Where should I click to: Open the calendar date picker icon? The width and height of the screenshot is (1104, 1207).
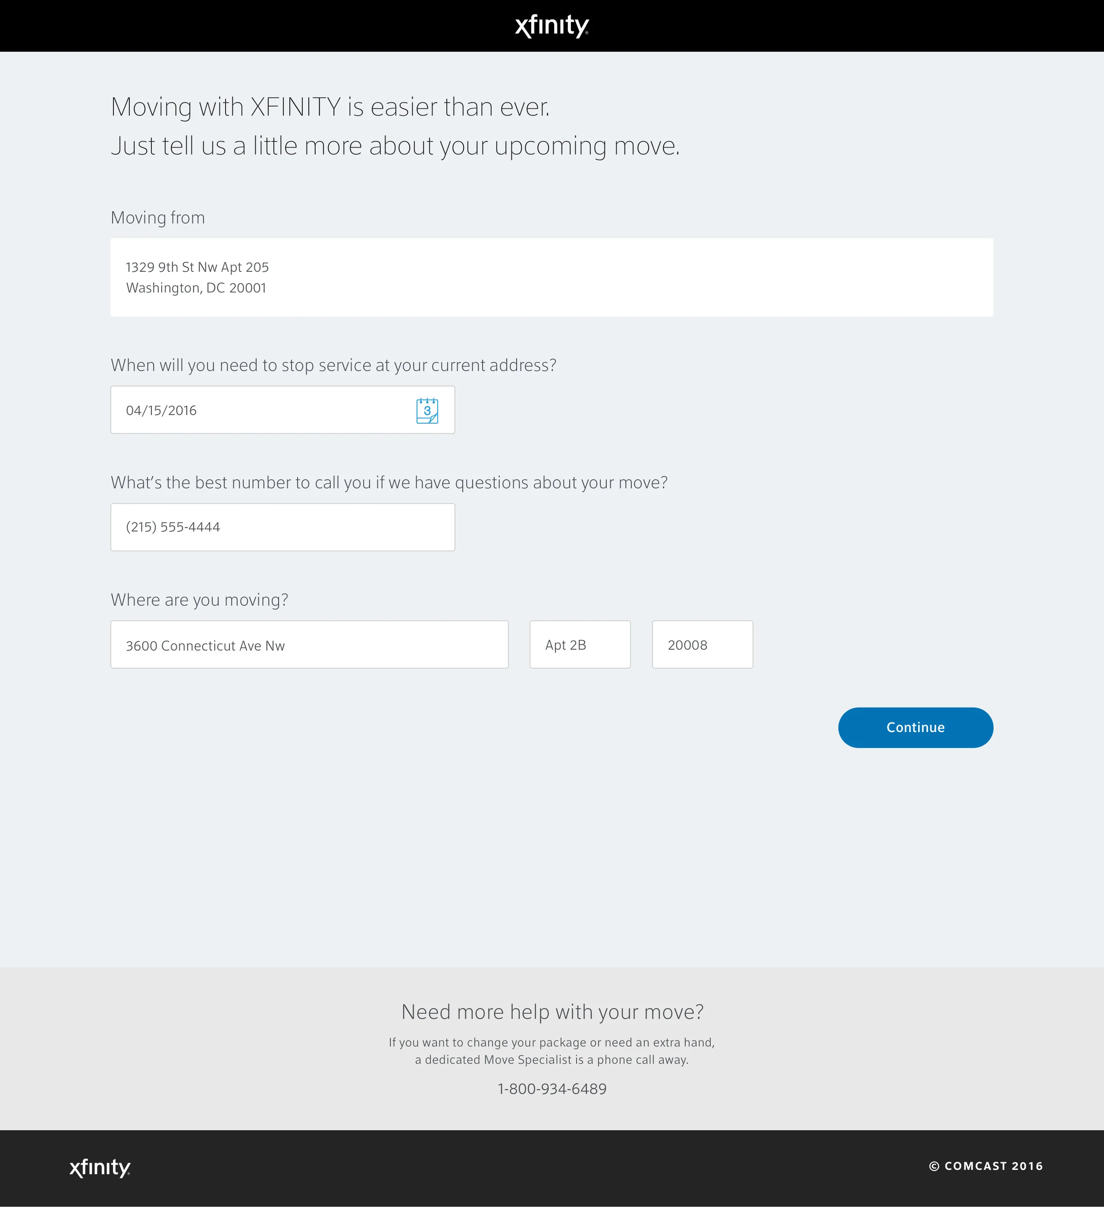point(427,411)
